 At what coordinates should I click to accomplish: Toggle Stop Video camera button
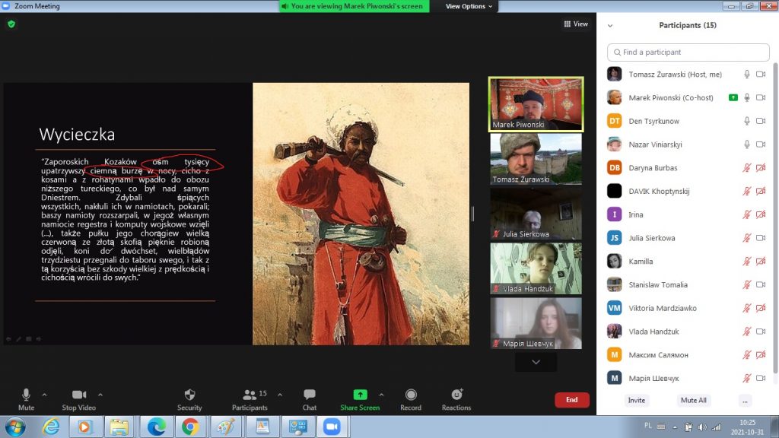(78, 395)
